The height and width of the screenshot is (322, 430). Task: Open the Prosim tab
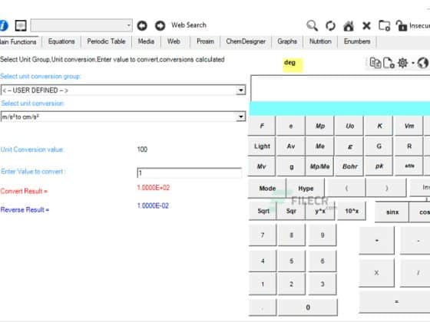[x=205, y=41]
